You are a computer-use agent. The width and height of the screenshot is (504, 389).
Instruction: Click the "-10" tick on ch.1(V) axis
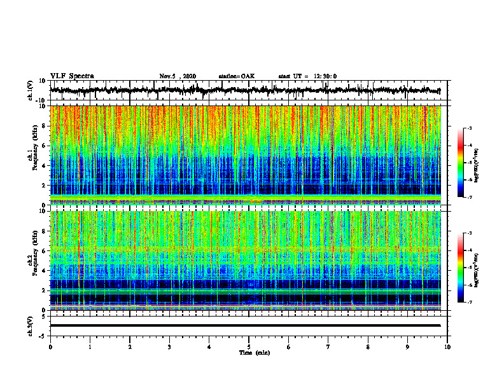click(41, 100)
